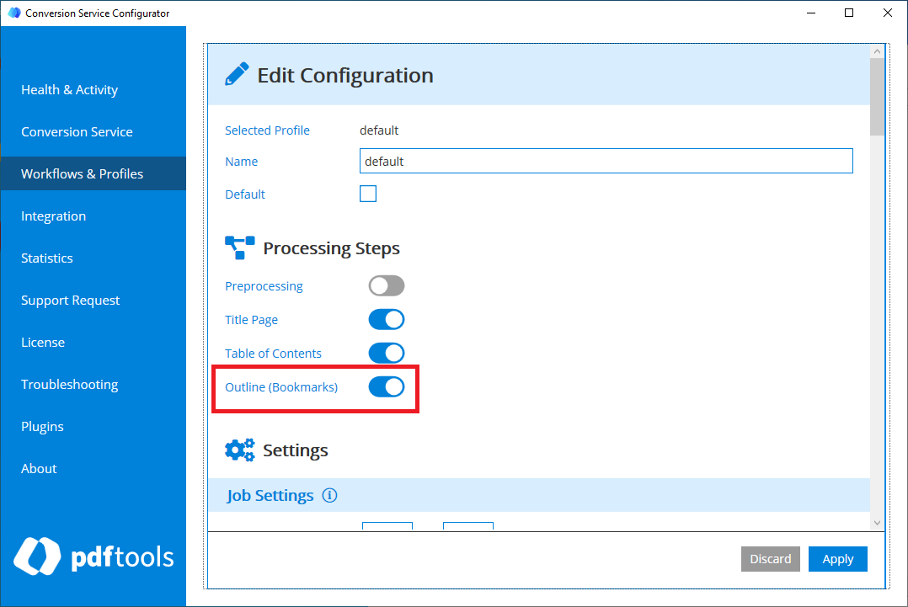Image resolution: width=908 pixels, height=607 pixels.
Task: Click the scroll down arrow
Action: coord(877,523)
